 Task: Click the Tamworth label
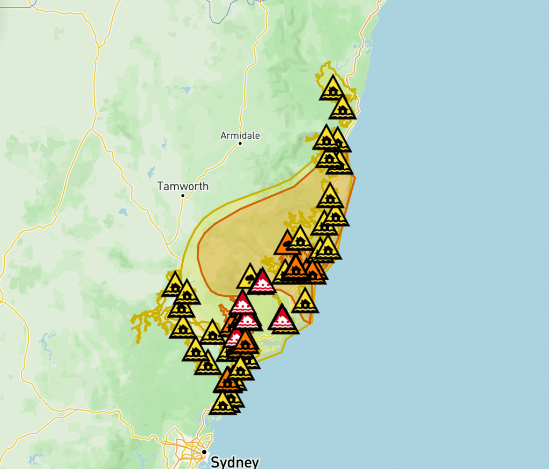183,186
